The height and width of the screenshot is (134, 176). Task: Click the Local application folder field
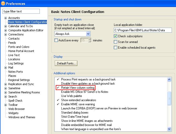143,30
